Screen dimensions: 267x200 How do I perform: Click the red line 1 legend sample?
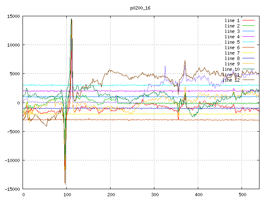[x=248, y=20]
